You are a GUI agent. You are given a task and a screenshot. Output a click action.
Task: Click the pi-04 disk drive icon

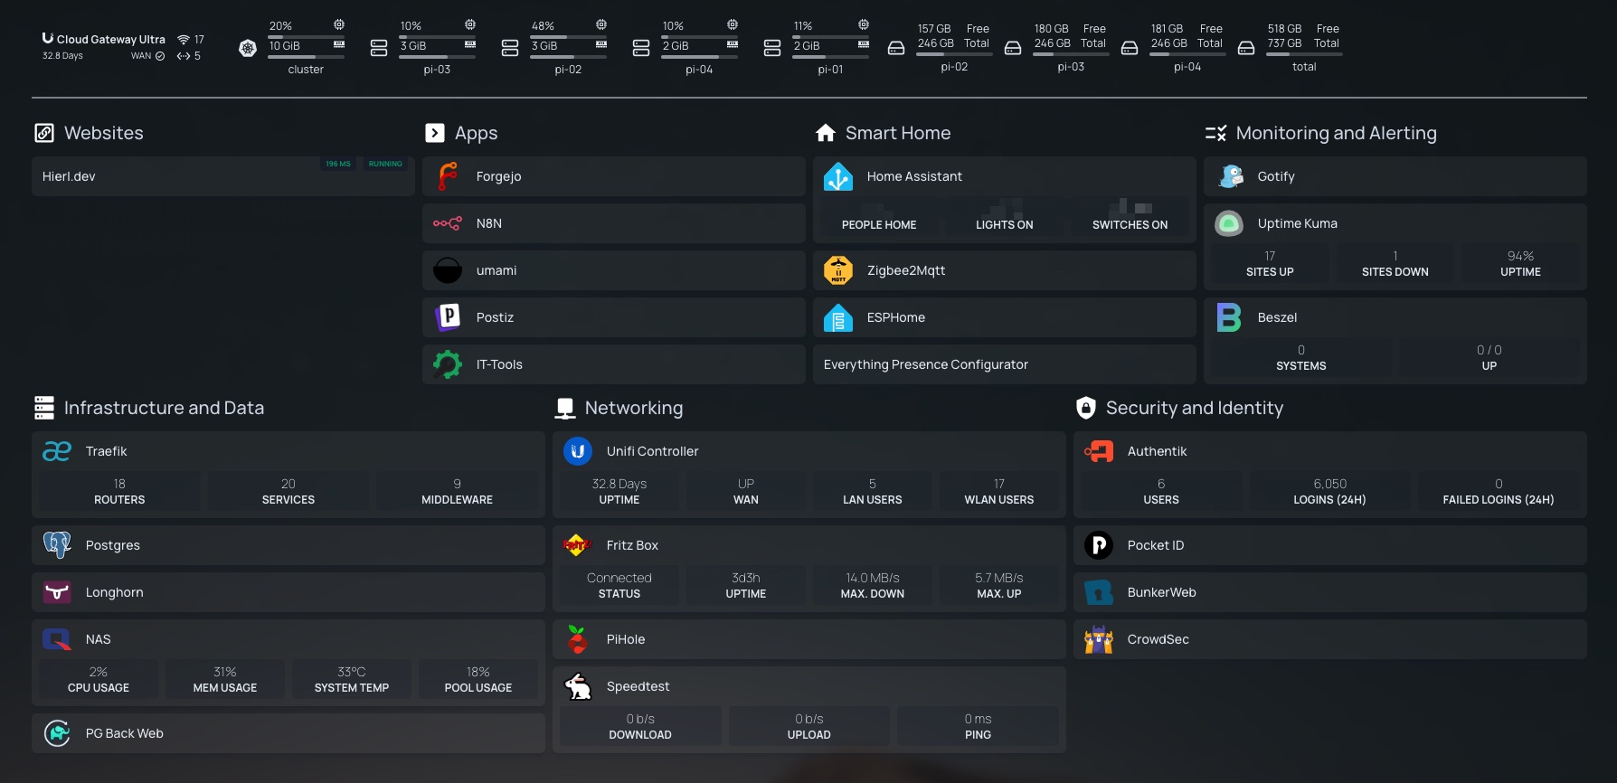(x=1130, y=48)
